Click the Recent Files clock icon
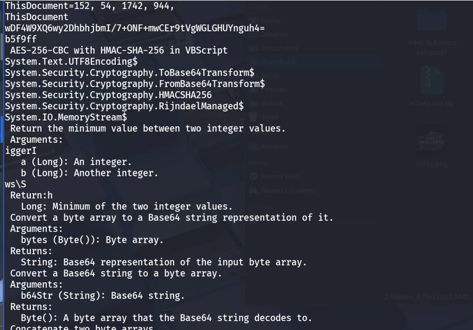The image size is (473, 330). (x=253, y=176)
